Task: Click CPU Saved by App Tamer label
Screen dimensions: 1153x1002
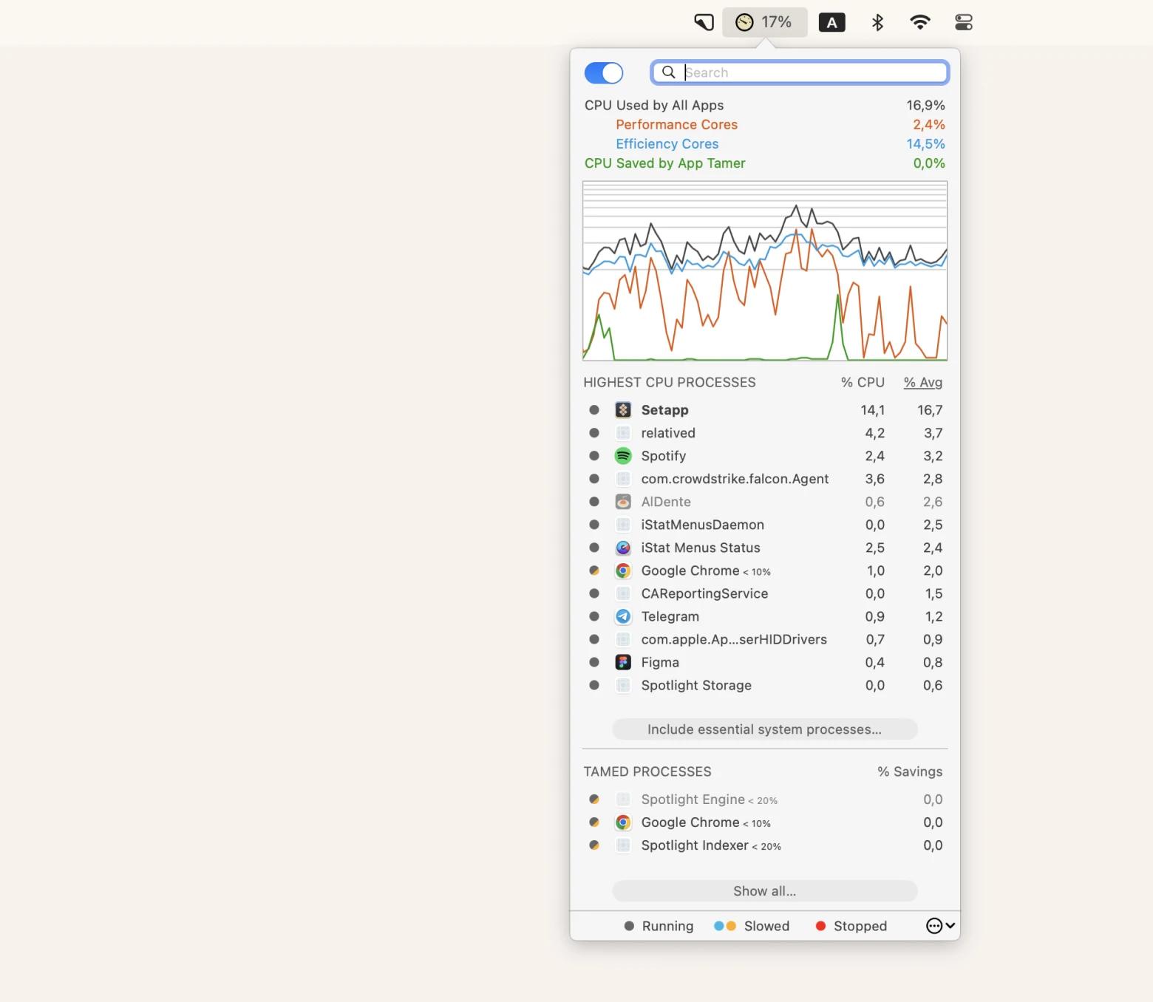Action: coord(664,163)
